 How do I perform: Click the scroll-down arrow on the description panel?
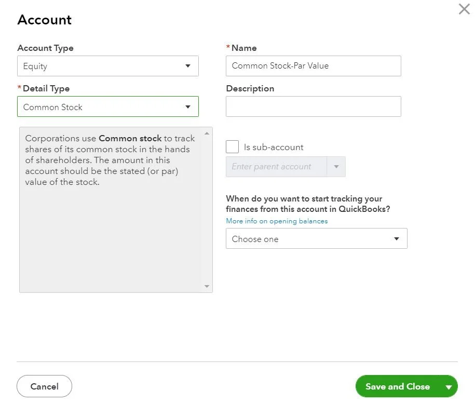click(207, 286)
